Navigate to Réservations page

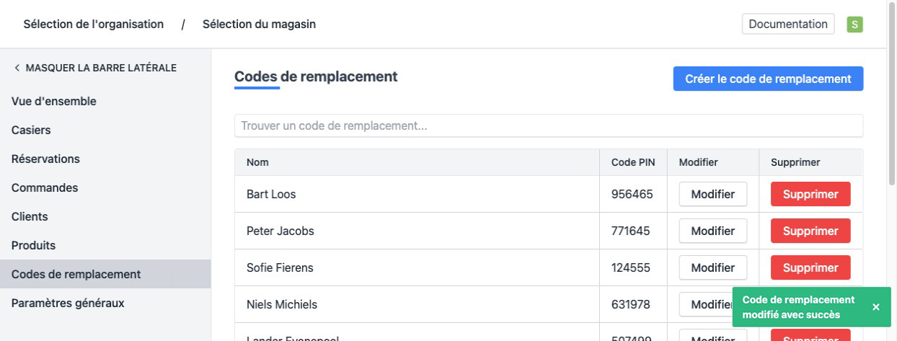click(x=45, y=159)
